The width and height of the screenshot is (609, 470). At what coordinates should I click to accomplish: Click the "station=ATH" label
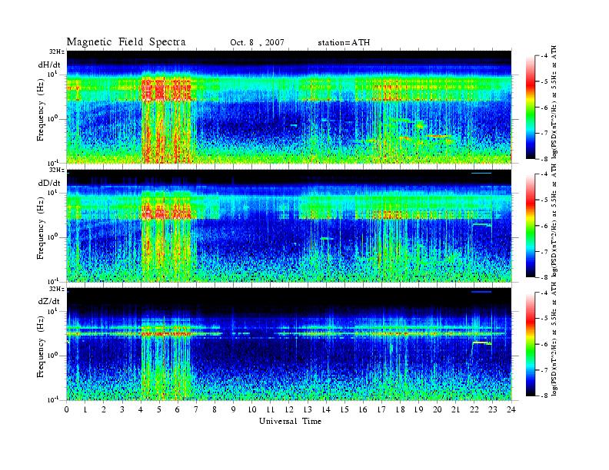[344, 43]
